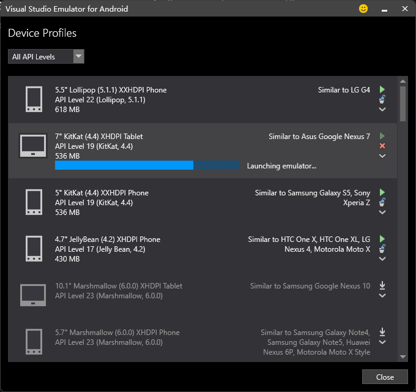Launch the 5.5" Lollipop XXHDPI Phone emulator
This screenshot has width=416, height=392.
tap(382, 89)
